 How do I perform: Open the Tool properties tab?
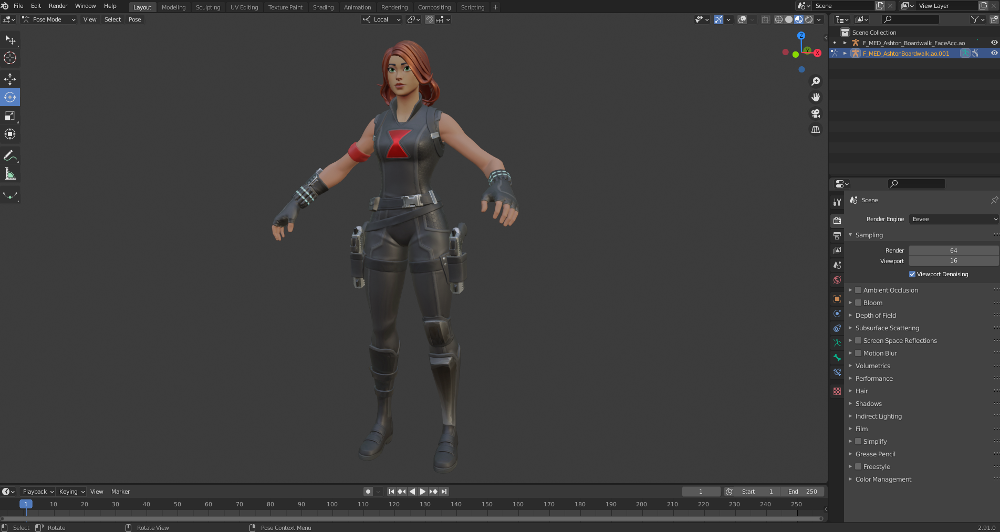(837, 202)
